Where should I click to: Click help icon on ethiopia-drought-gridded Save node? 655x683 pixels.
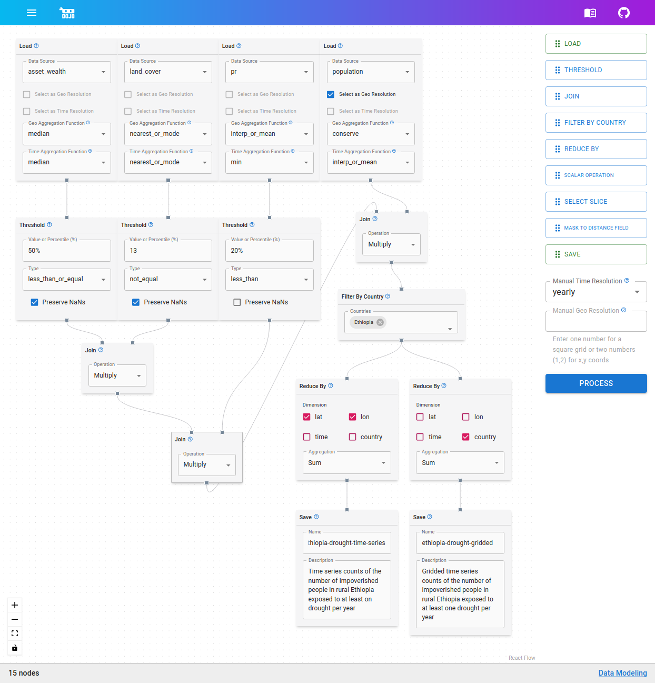pyautogui.click(x=430, y=517)
